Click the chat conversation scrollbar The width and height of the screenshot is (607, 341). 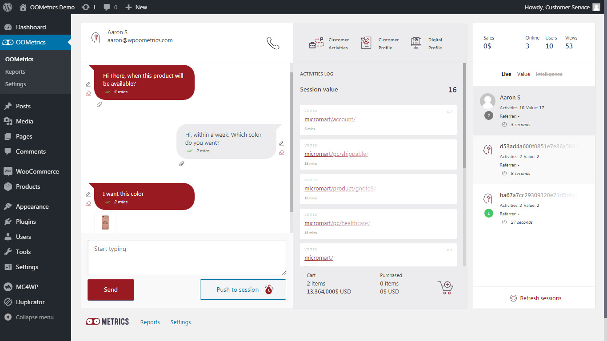(291, 142)
